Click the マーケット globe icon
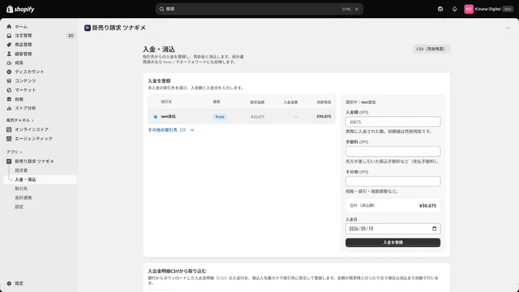 click(x=9, y=90)
